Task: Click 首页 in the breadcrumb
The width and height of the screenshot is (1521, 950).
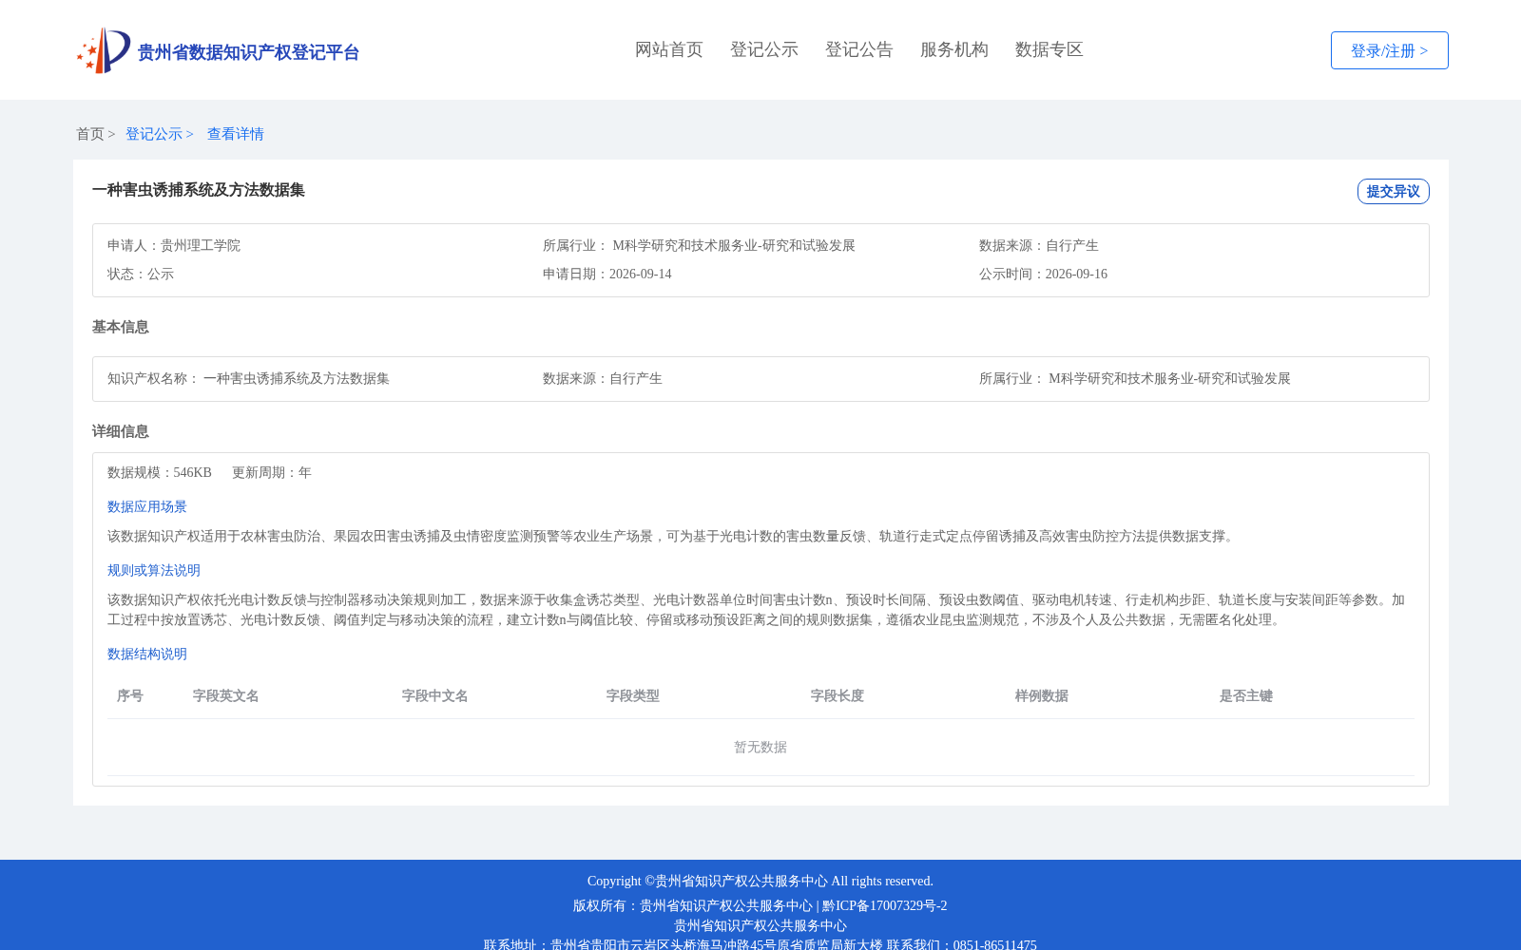Action: (90, 134)
